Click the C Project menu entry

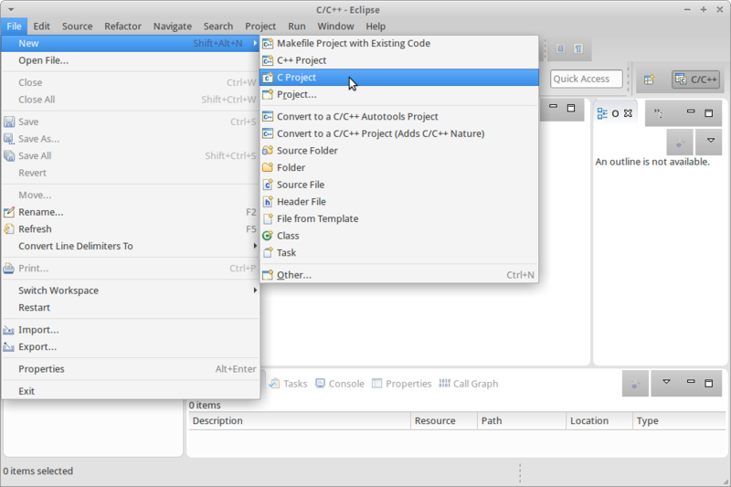tap(399, 78)
